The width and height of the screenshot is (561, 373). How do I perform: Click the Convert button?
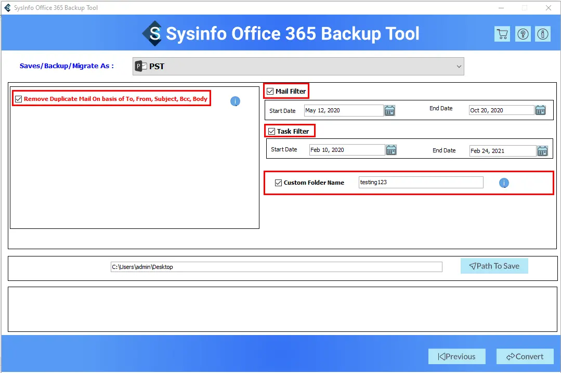[x=525, y=356]
